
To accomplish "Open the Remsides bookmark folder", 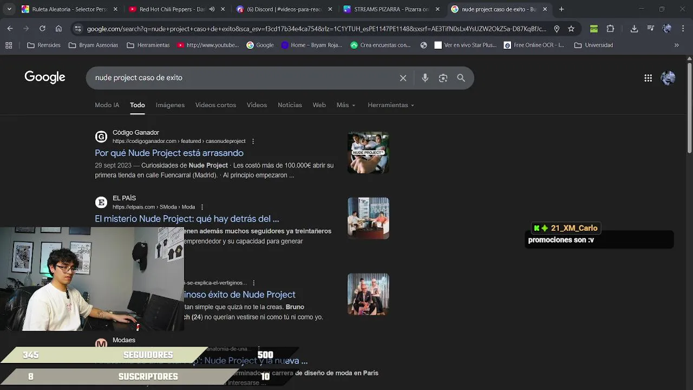I will (44, 45).
